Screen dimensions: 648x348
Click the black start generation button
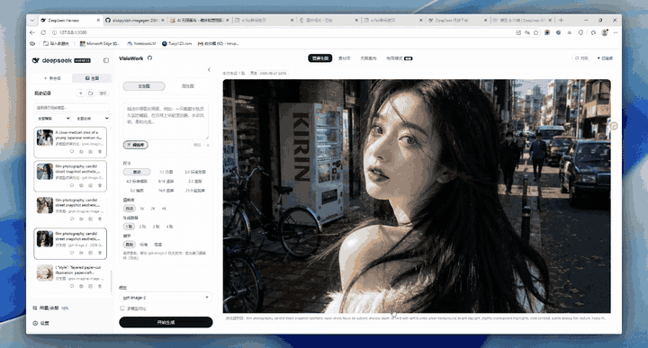coord(166,323)
